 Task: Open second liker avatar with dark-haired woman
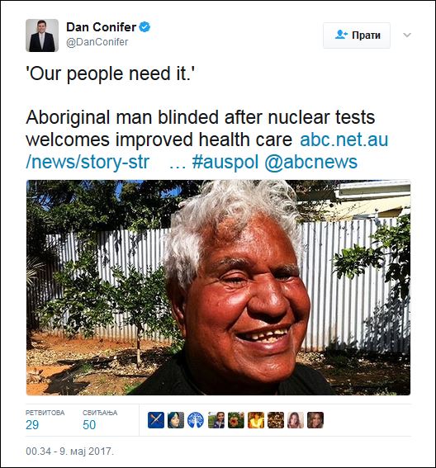176,420
